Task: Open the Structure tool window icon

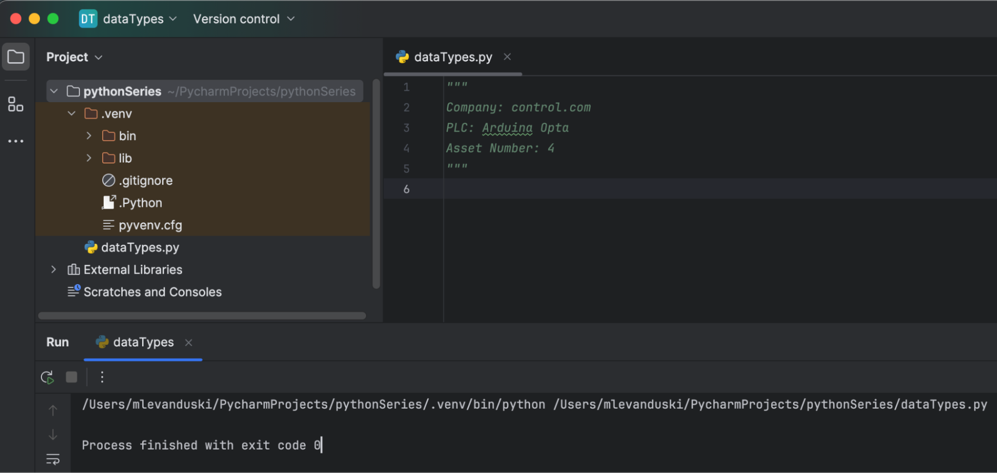Action: [x=15, y=104]
